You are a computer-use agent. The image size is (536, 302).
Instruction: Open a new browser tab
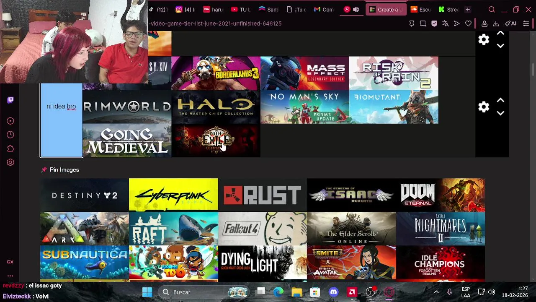(x=468, y=9)
